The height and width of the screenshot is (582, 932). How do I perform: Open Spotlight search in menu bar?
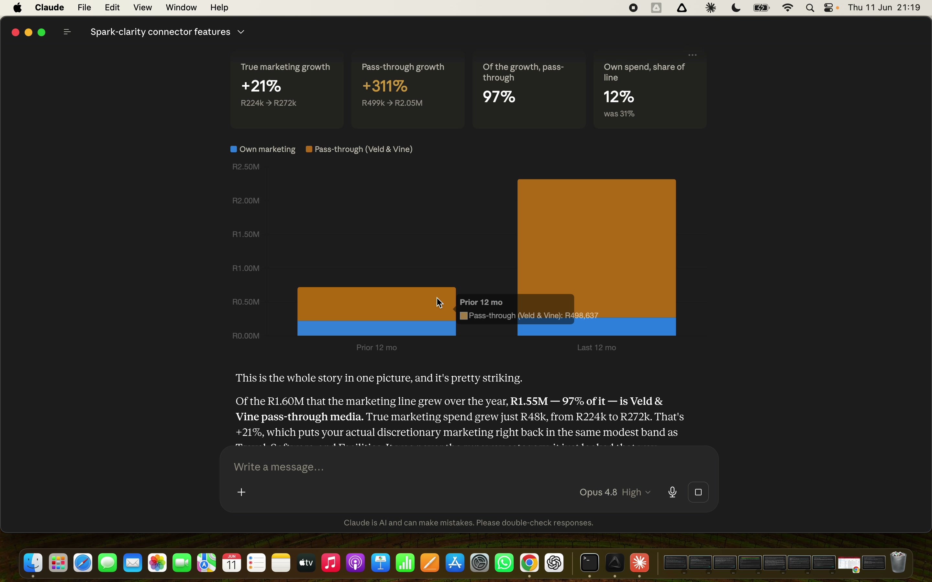point(811,8)
